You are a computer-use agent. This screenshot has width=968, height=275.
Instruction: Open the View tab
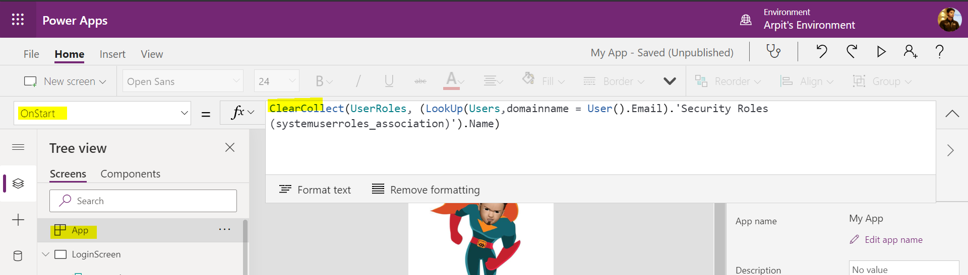(x=152, y=54)
